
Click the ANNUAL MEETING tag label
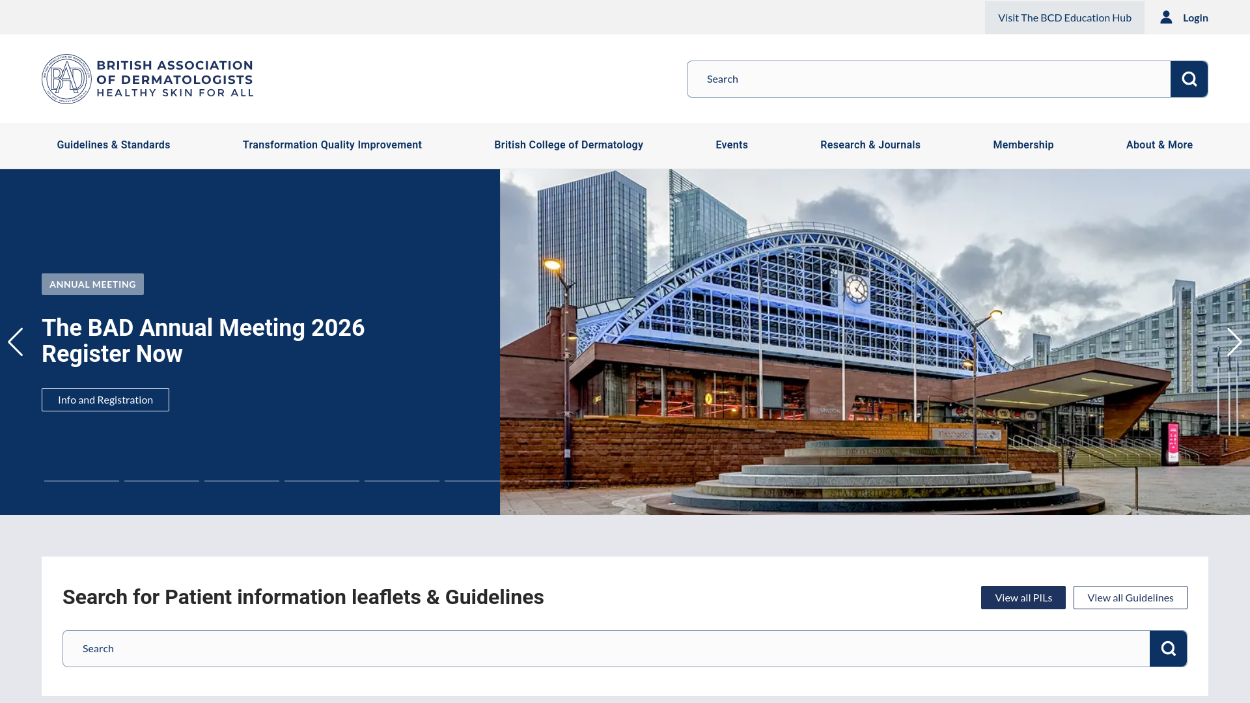point(92,284)
